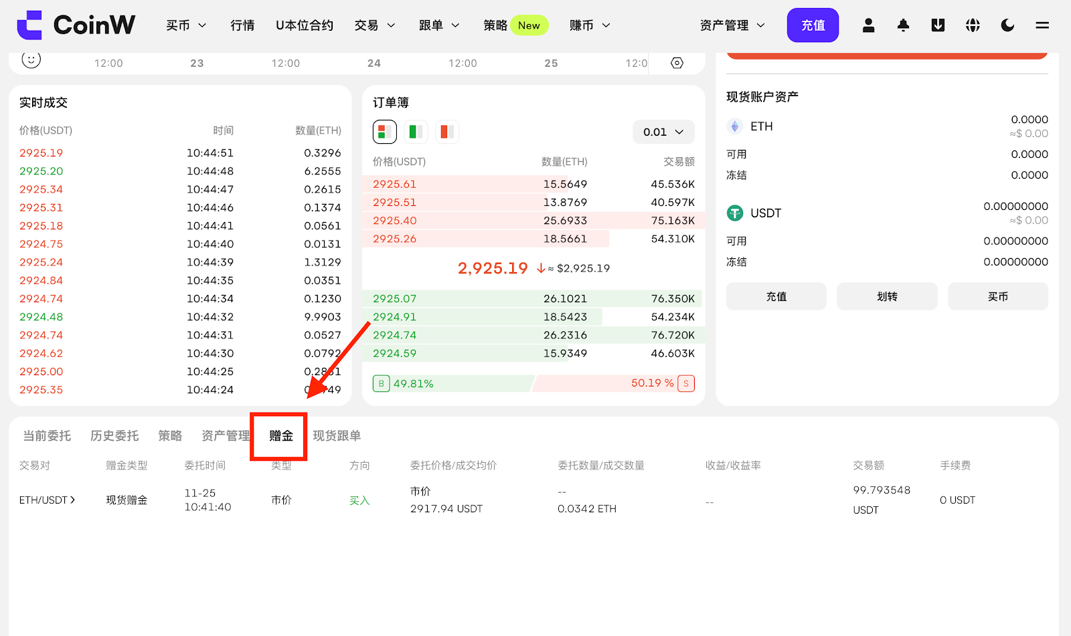Open the notifications bell

pyautogui.click(x=903, y=25)
